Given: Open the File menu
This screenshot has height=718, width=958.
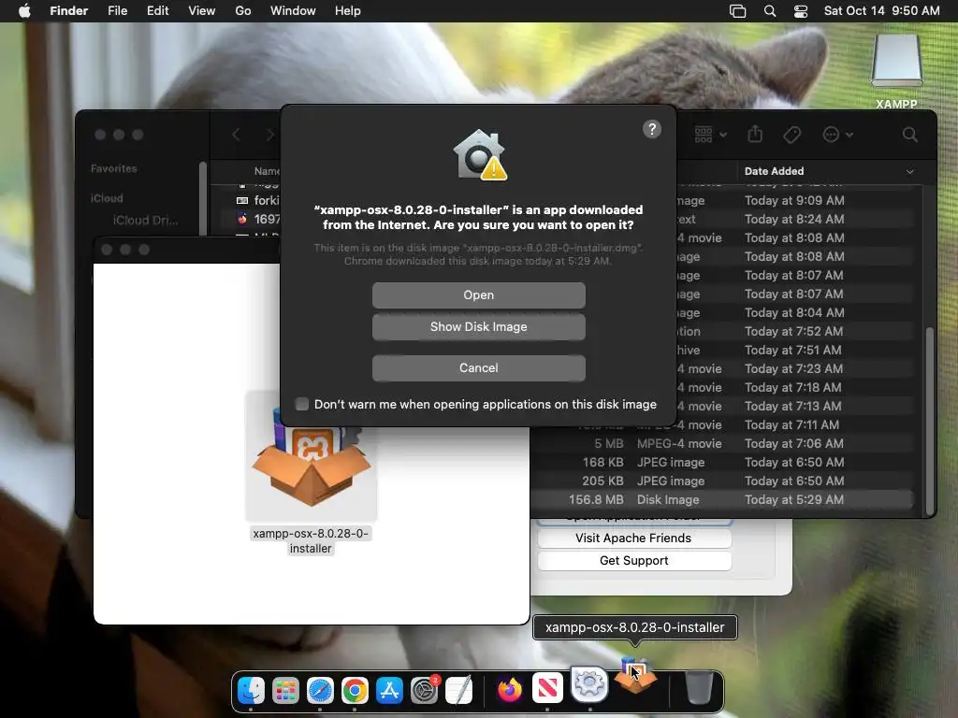Looking at the screenshot, I should click(117, 11).
